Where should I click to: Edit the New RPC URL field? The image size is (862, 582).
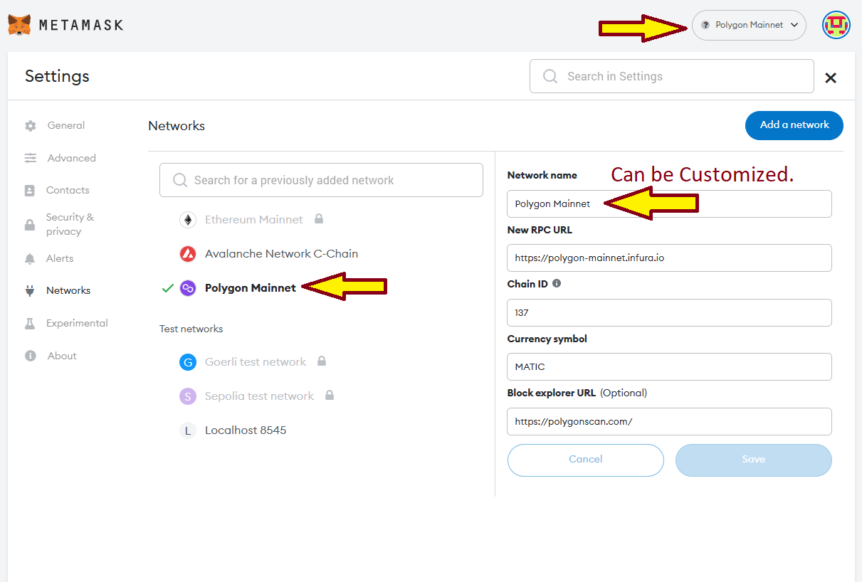point(669,258)
